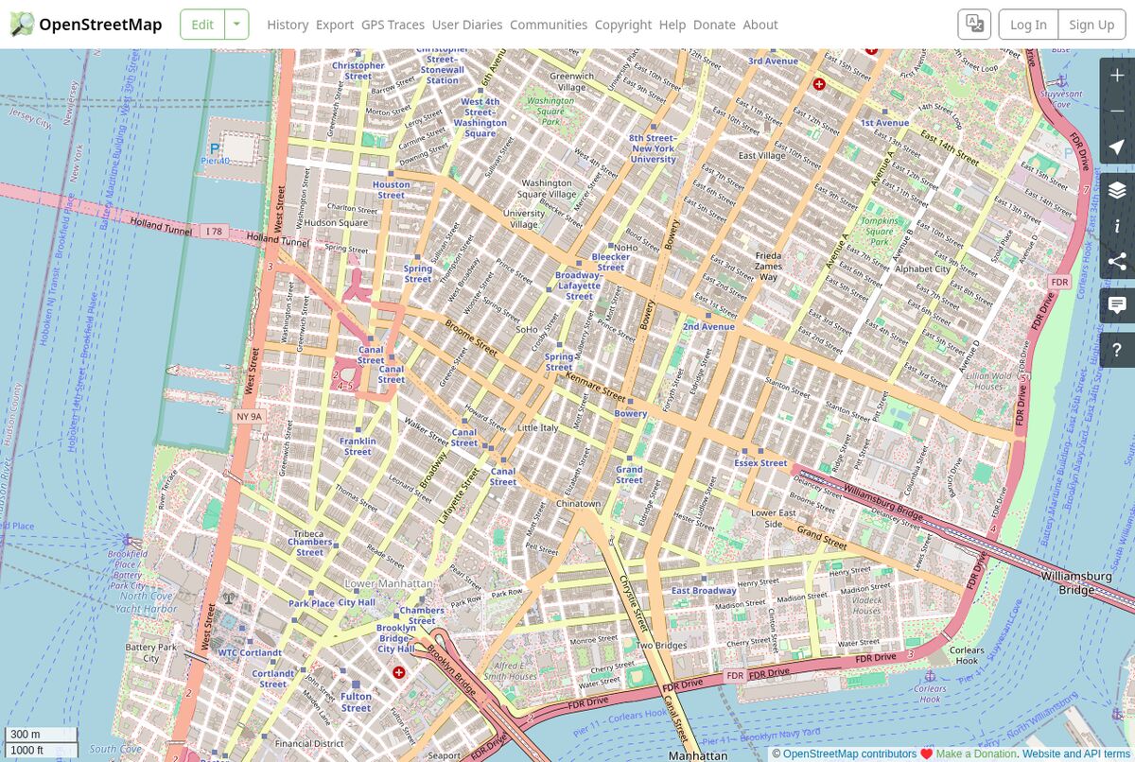Follow the Make a Donation link
The width and height of the screenshot is (1135, 762).
(x=976, y=754)
